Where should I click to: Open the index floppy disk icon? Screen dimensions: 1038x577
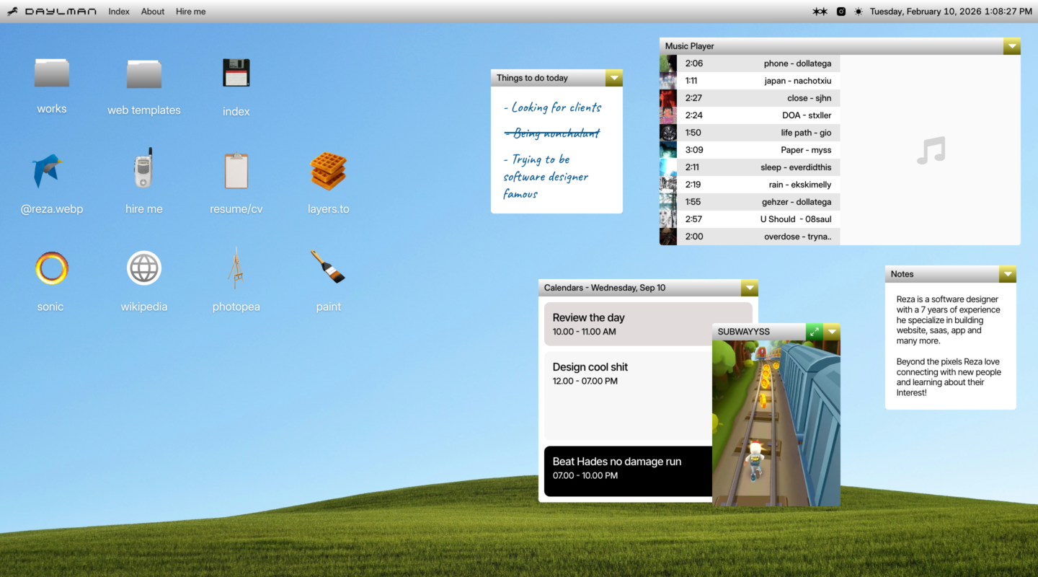click(236, 74)
